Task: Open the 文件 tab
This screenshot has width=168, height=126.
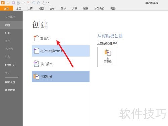Action: (6, 9)
